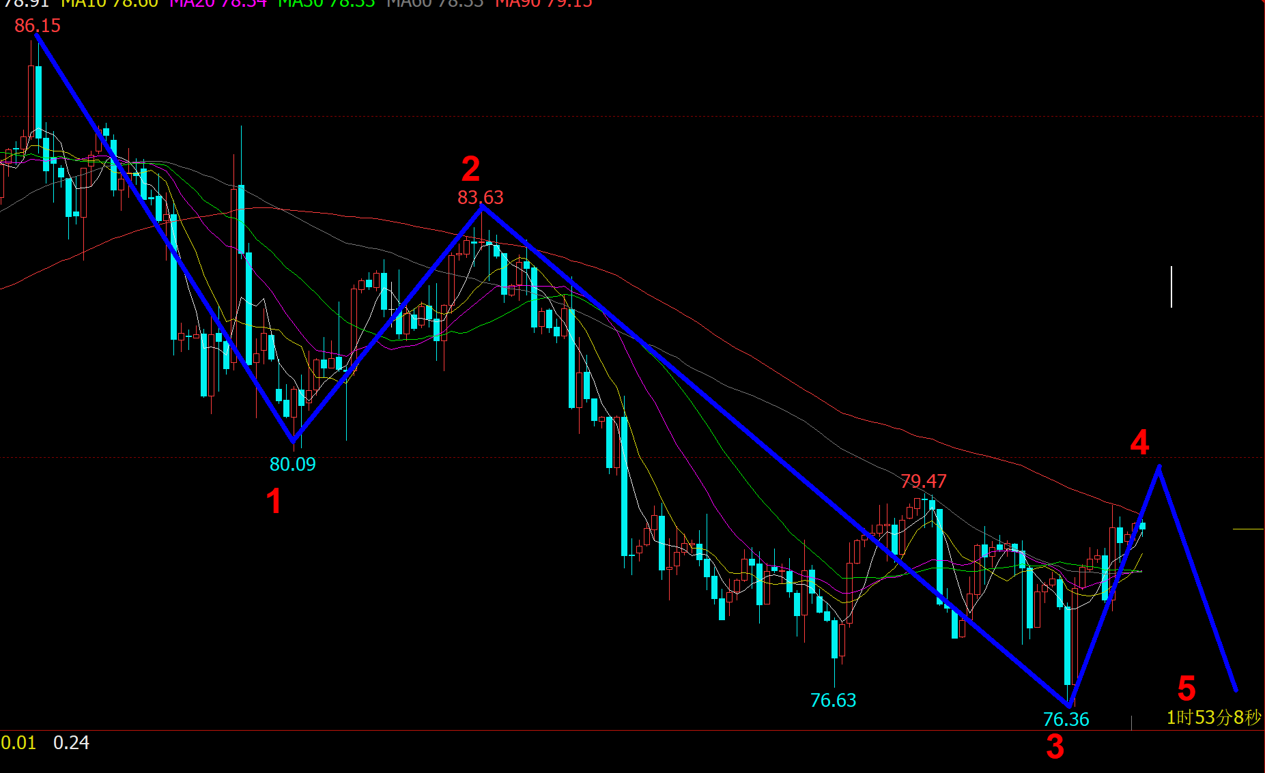This screenshot has width=1265, height=773.
Task: Click the 0.01 indicator value at bottom
Action: 18,743
